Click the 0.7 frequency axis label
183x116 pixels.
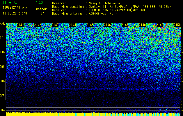point(2,96)
